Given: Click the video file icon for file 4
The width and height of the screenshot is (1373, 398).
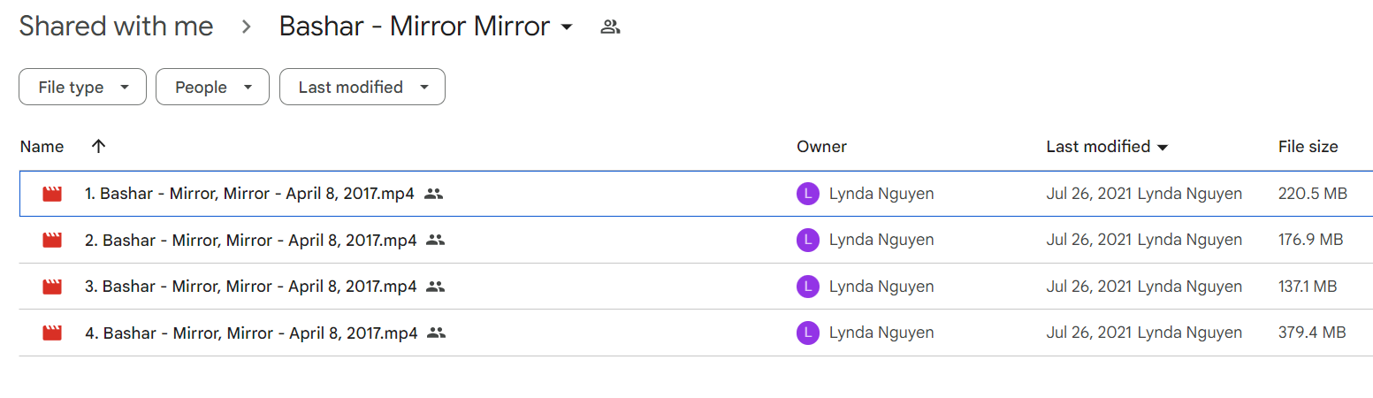Looking at the screenshot, I should [x=52, y=333].
